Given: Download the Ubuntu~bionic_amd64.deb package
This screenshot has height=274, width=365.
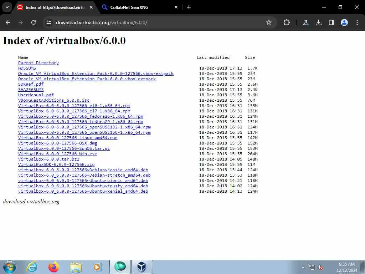Looking at the screenshot, I should point(83,181).
